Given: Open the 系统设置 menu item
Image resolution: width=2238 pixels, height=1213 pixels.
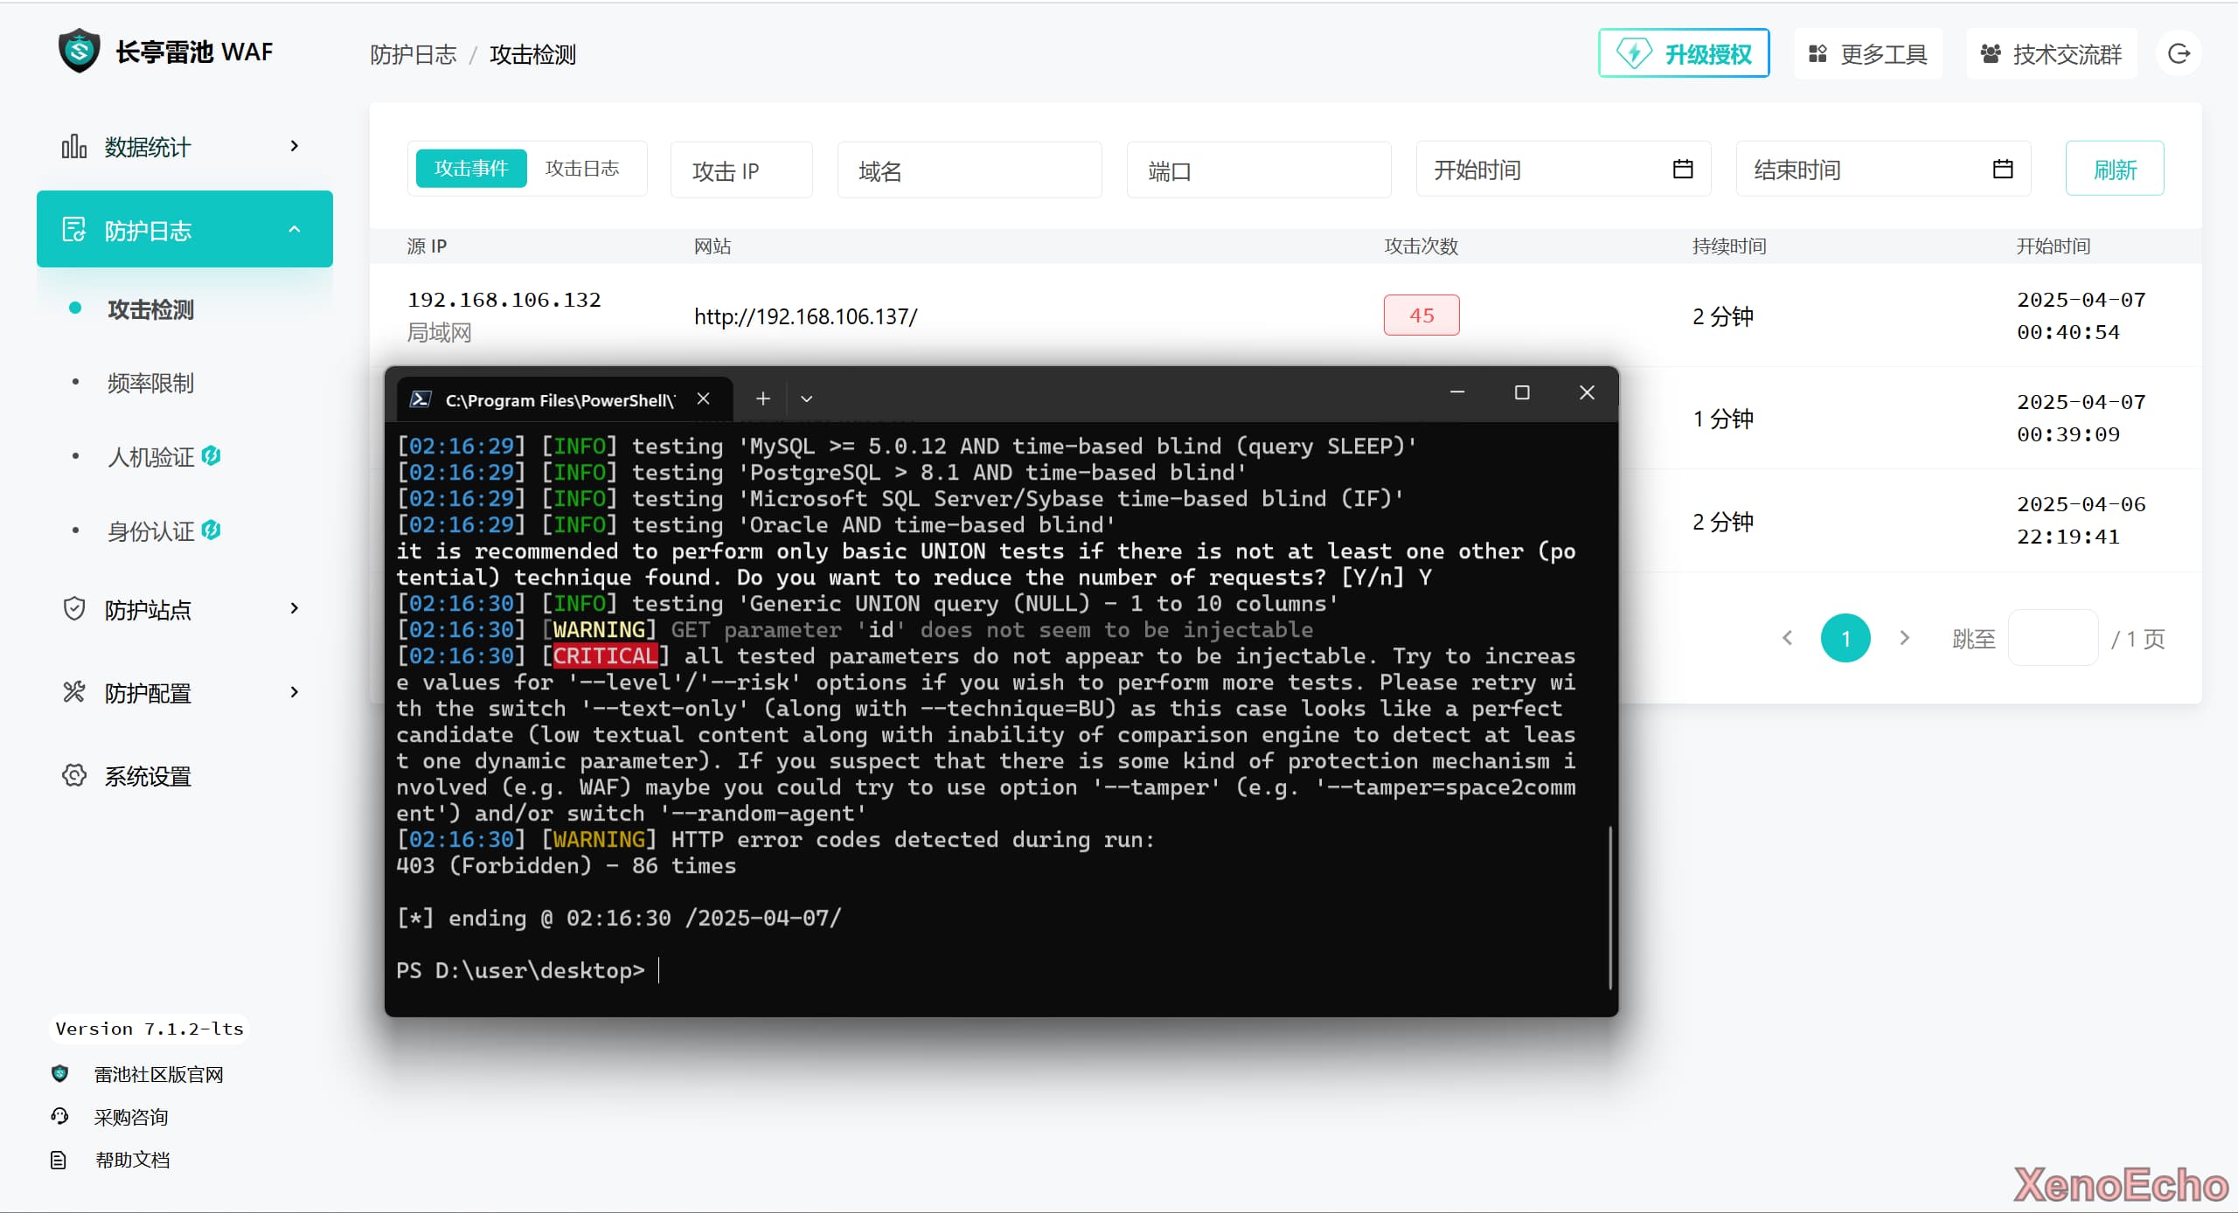Looking at the screenshot, I should pos(147,776).
